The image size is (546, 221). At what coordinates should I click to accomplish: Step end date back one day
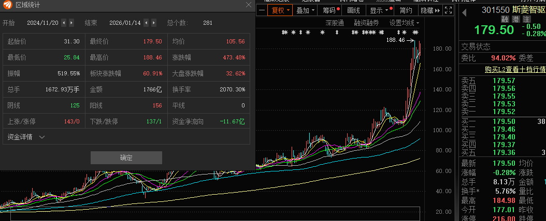point(147,23)
